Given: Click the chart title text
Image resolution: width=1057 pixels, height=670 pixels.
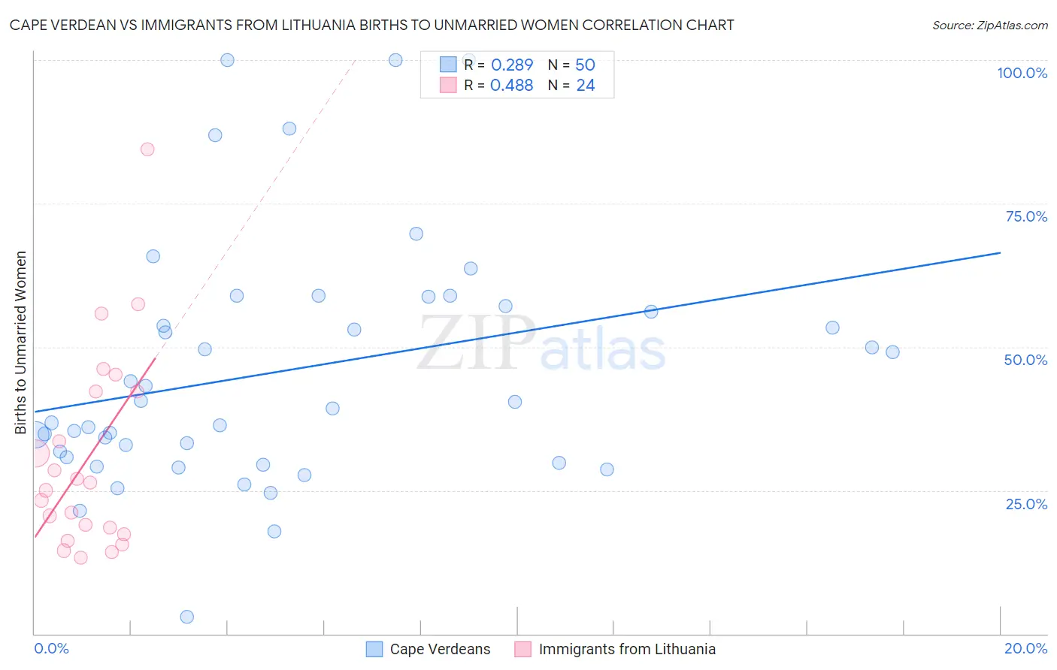Looking at the screenshot, I should (x=372, y=26).
